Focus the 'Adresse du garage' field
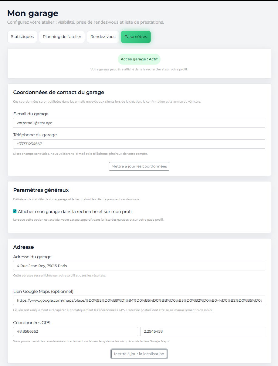The height and width of the screenshot is (366, 278). [139, 265]
